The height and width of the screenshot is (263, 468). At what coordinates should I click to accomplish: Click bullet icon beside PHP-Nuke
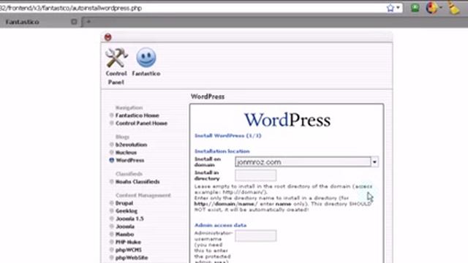[112, 242]
